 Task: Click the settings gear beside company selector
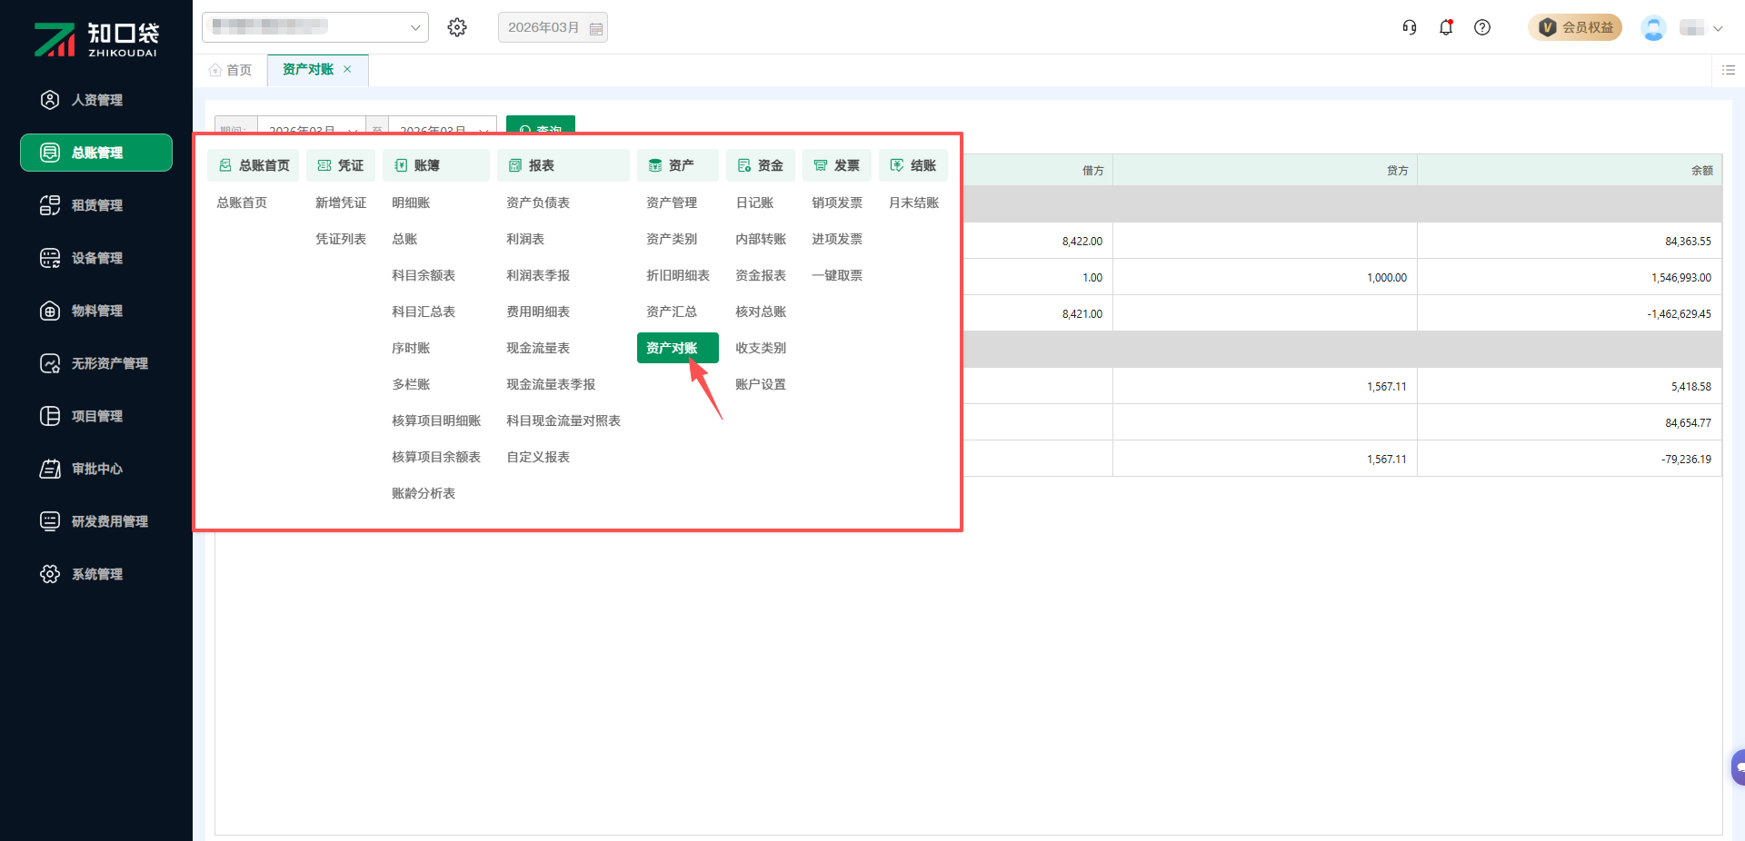click(457, 27)
